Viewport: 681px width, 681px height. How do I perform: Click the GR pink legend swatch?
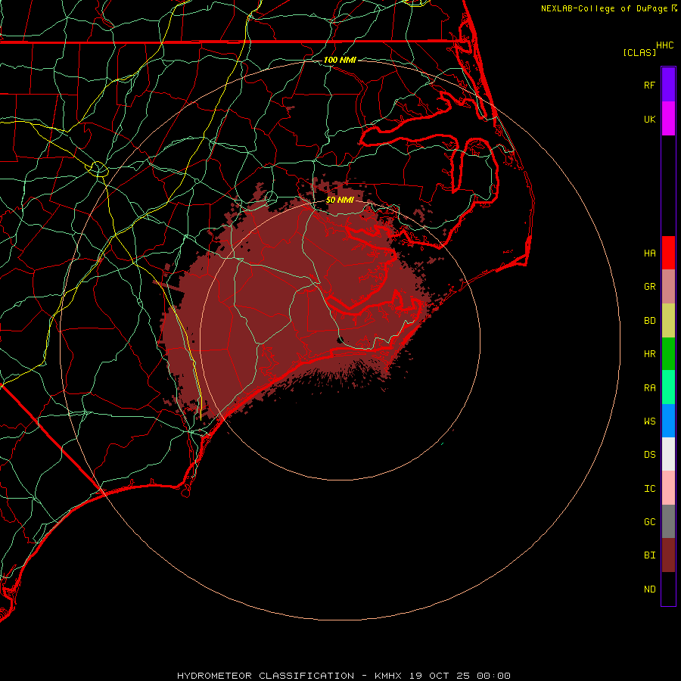[668, 287]
